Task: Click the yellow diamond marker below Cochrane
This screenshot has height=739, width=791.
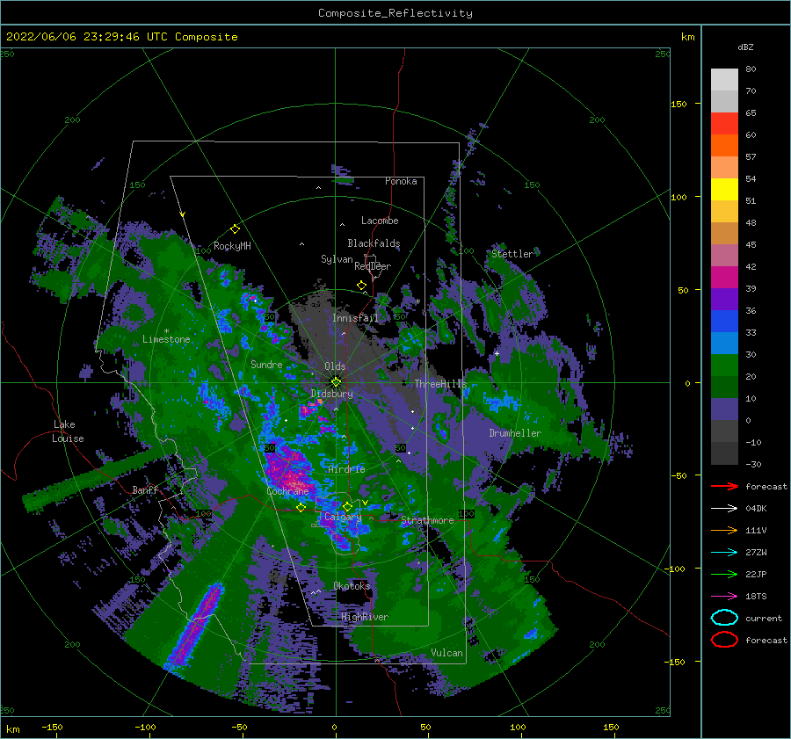Action: [301, 508]
